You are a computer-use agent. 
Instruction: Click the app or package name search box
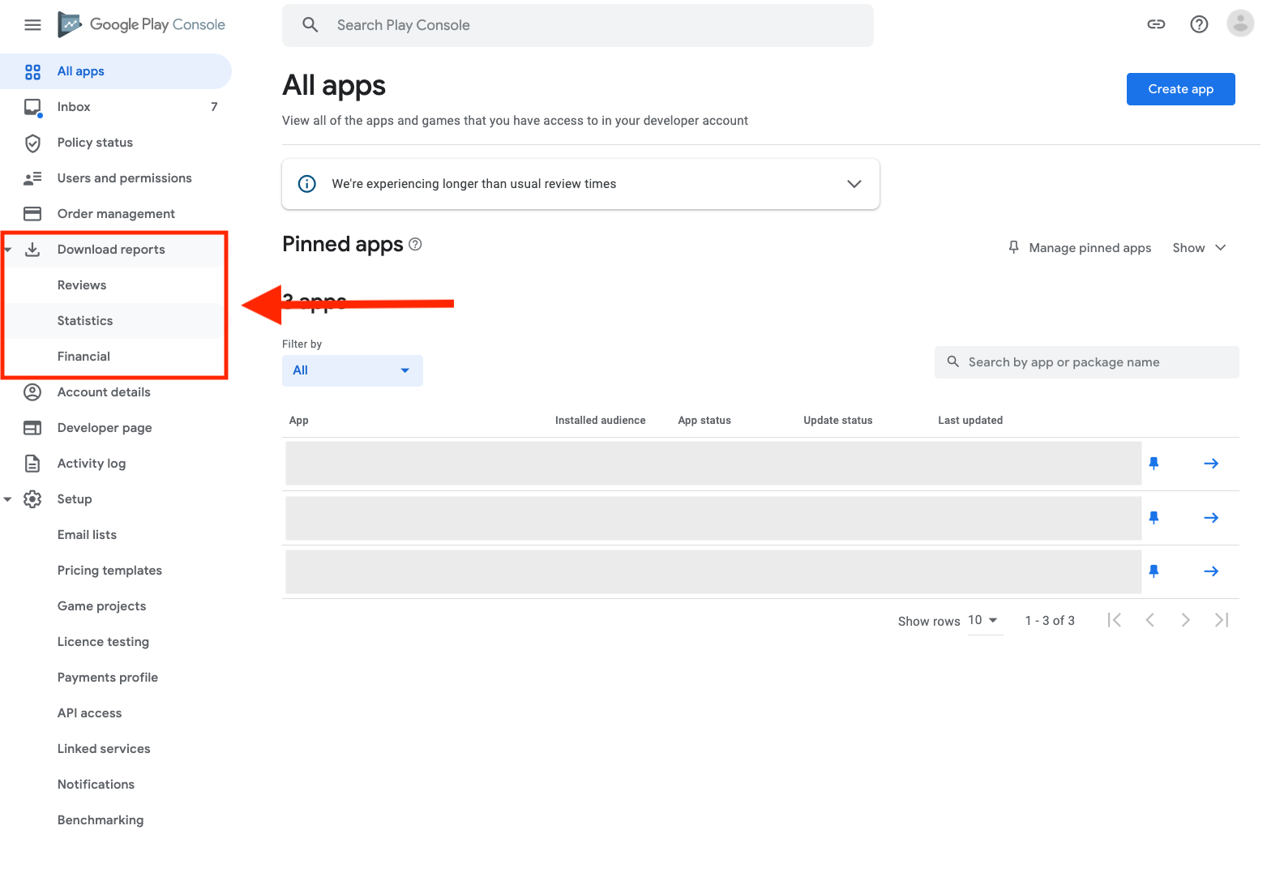click(x=1087, y=362)
